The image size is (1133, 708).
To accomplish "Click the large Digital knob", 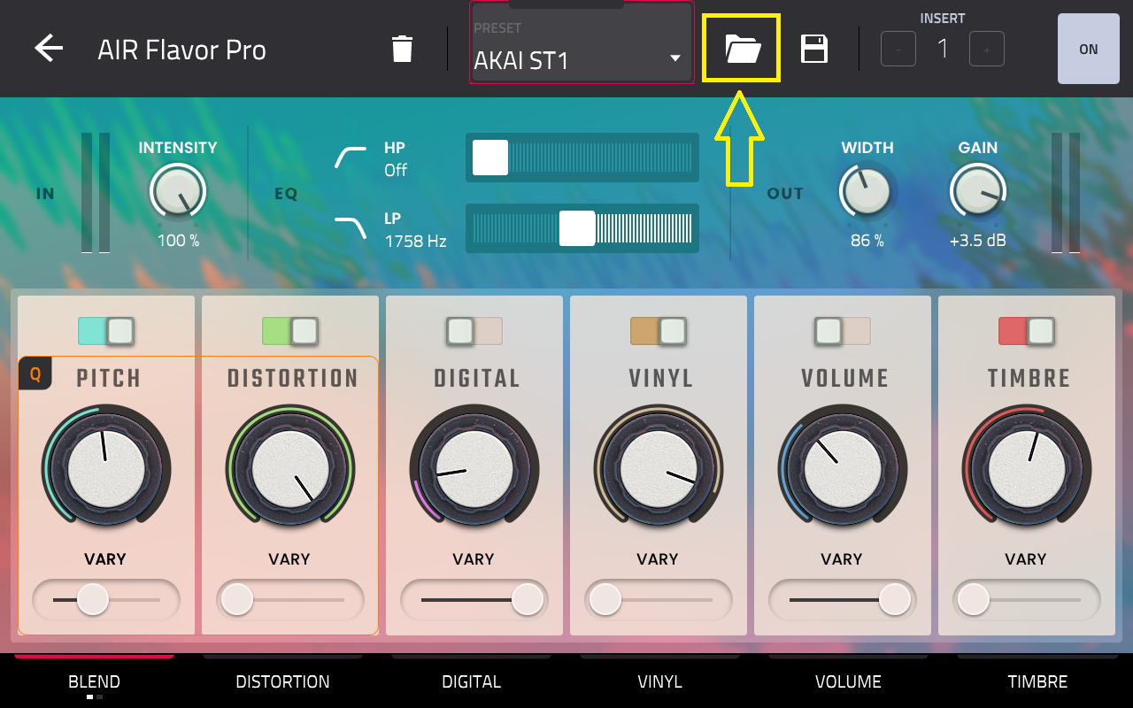I will (x=474, y=469).
